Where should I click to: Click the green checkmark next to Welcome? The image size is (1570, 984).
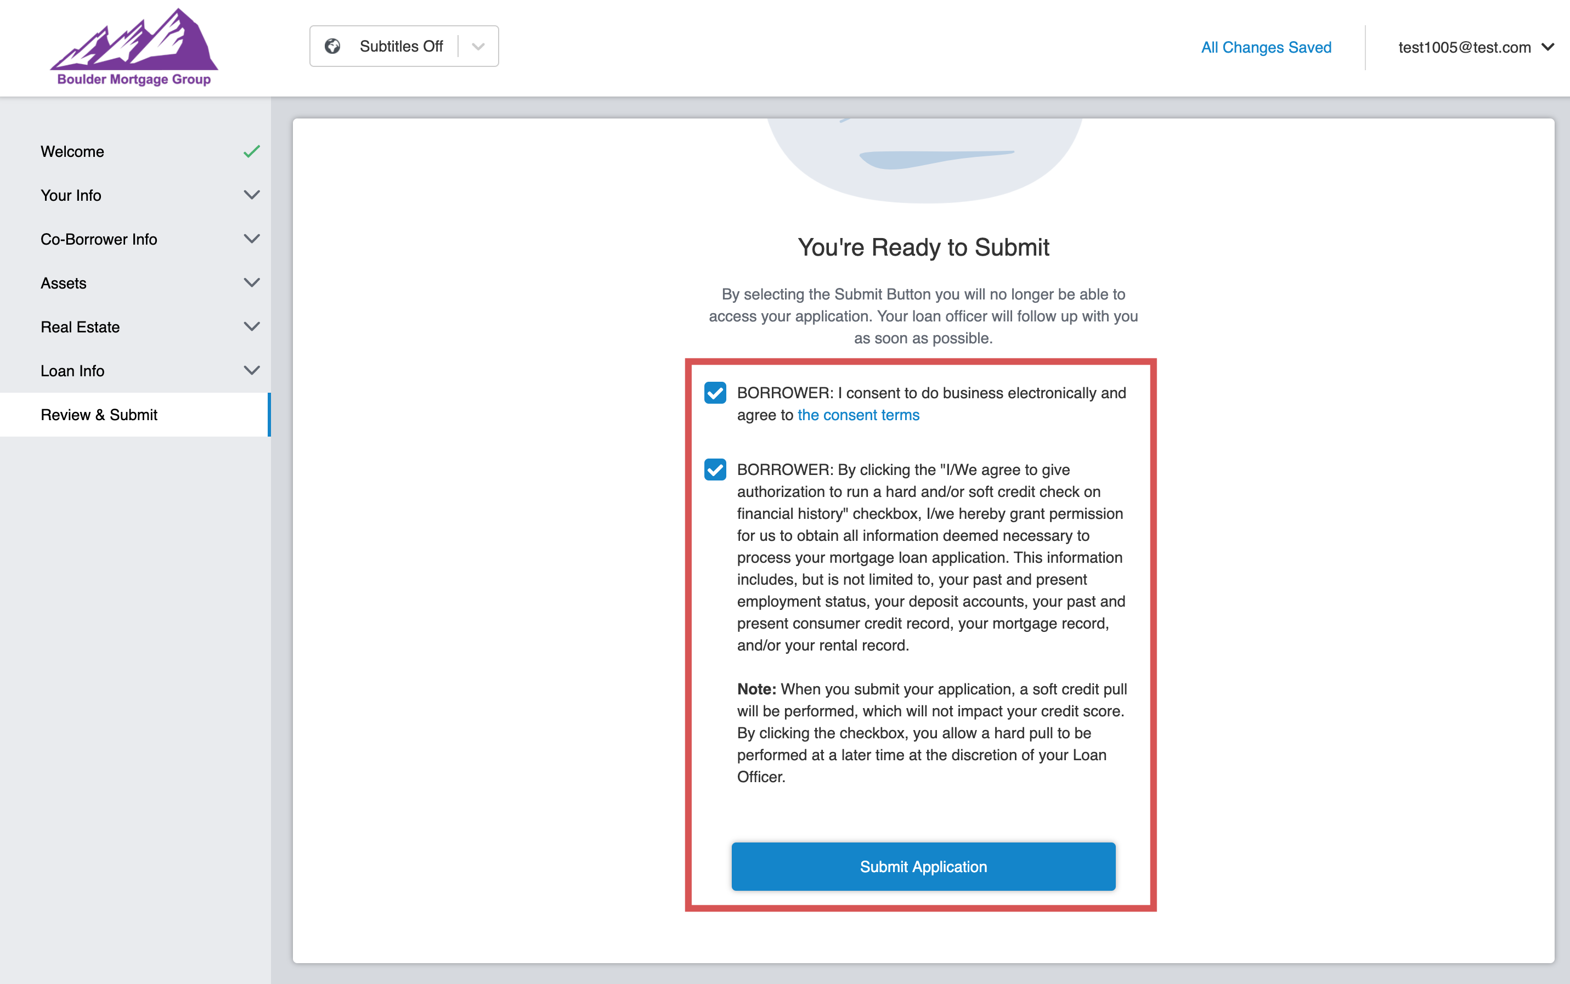tap(251, 151)
